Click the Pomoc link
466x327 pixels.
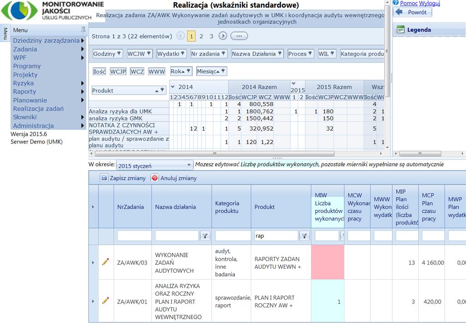point(409,3)
